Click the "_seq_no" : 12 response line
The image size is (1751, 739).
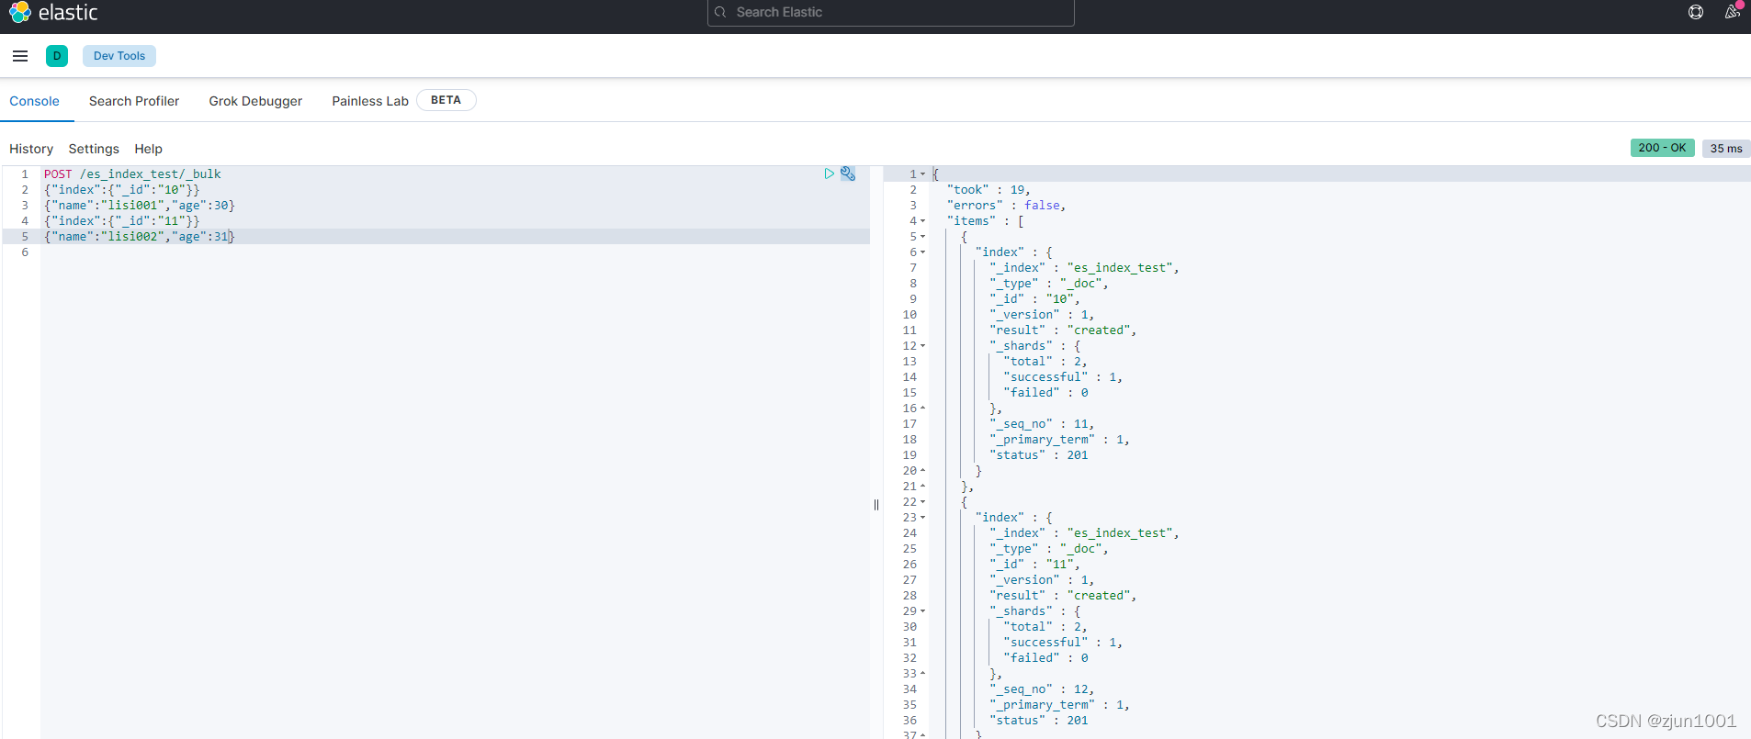[1042, 689]
